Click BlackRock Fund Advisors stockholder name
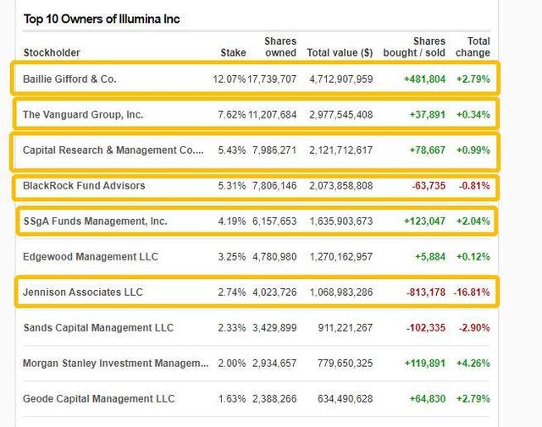This screenshot has height=427, width=542. coord(84,186)
